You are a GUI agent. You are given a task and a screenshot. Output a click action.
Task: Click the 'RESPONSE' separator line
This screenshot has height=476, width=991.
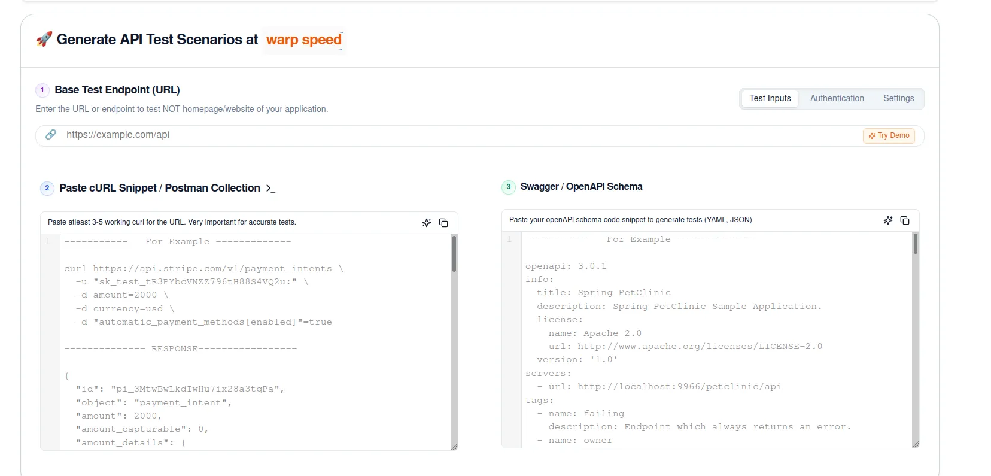coord(180,349)
